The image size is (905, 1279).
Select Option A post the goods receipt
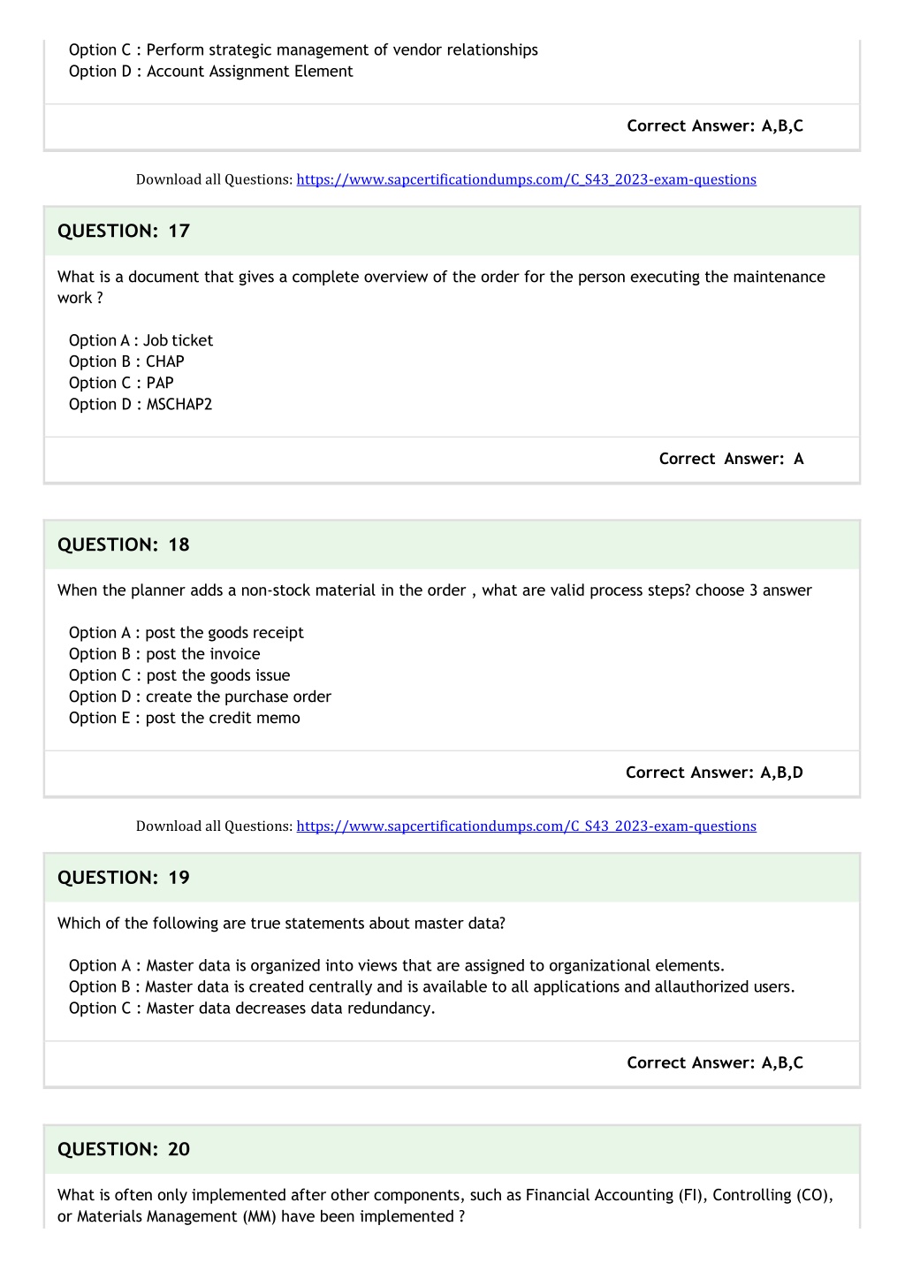coord(186,633)
